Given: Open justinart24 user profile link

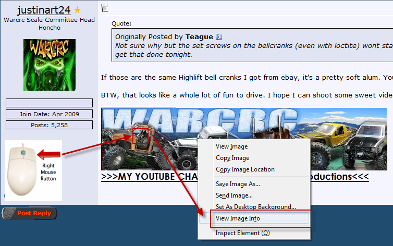Looking at the screenshot, I should click(44, 10).
